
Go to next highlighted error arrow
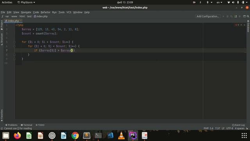pos(245,25)
